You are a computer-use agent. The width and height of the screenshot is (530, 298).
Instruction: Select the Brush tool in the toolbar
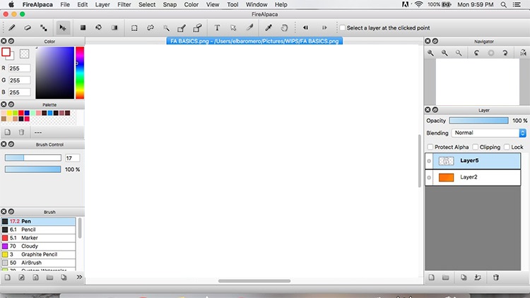[x=12, y=28]
